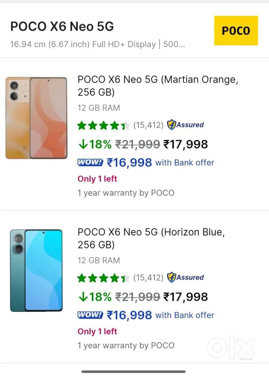Click ₹16,998 bank offer on Martian Orange
The height and width of the screenshot is (377, 269).
(129, 163)
